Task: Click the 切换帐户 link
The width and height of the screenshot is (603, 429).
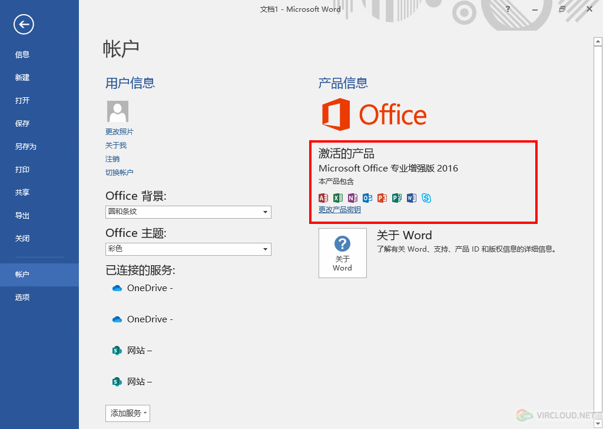Action: [119, 173]
